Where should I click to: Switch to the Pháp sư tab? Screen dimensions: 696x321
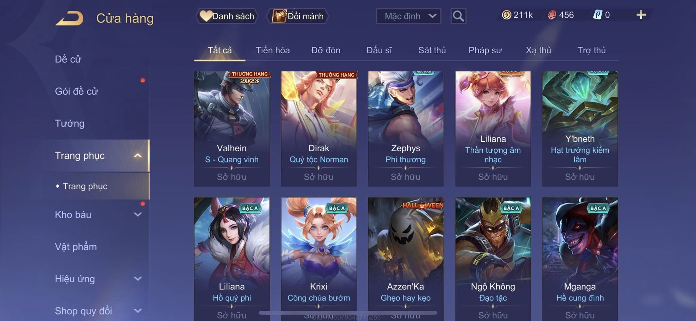coord(485,50)
